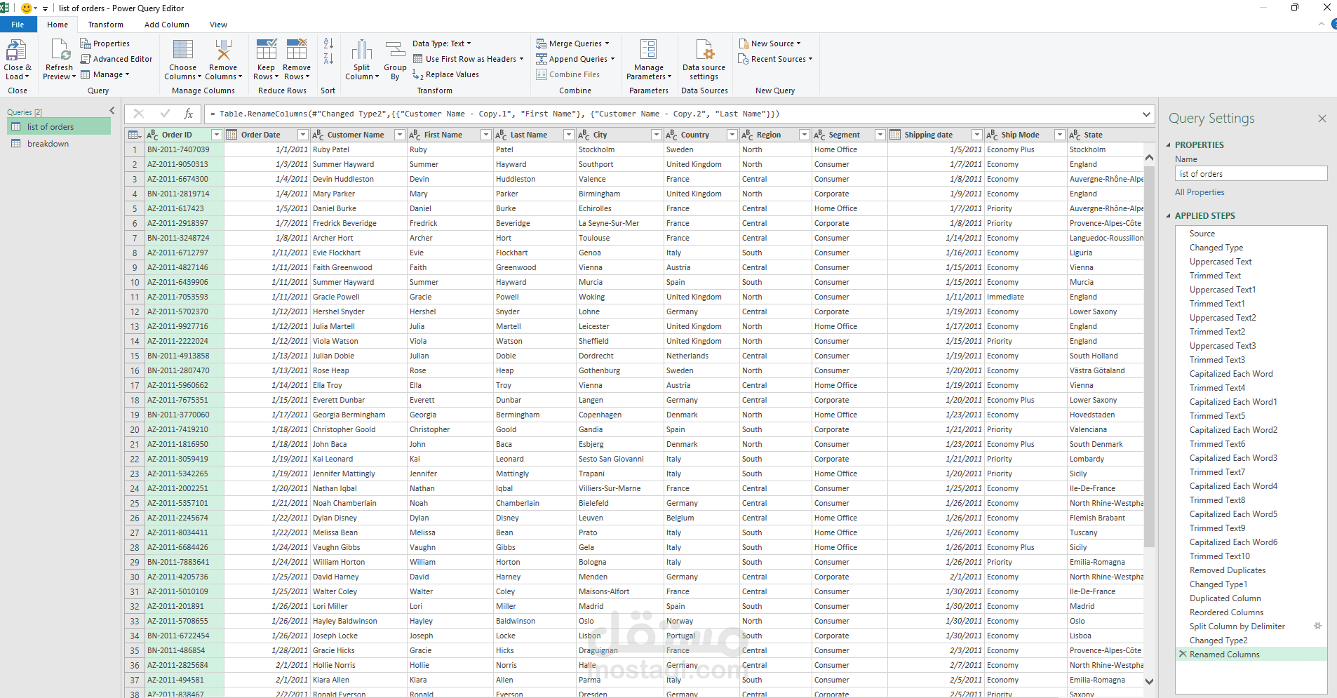
Task: Collapse the PROPERTIES section
Action: click(1169, 145)
